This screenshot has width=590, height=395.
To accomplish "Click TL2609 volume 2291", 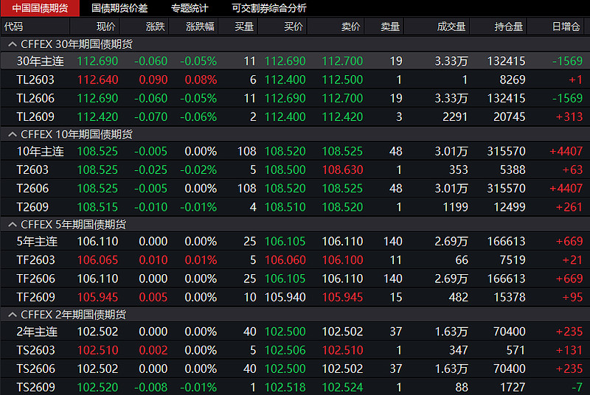I will pos(455,117).
